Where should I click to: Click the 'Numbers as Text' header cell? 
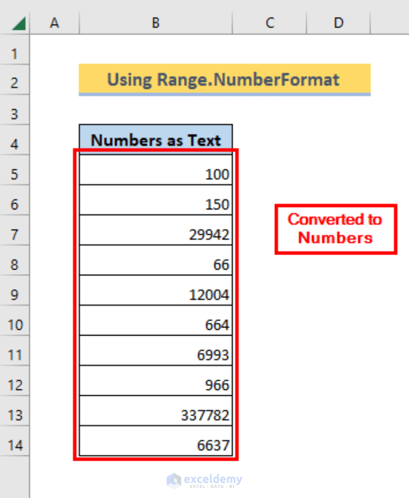coord(156,140)
